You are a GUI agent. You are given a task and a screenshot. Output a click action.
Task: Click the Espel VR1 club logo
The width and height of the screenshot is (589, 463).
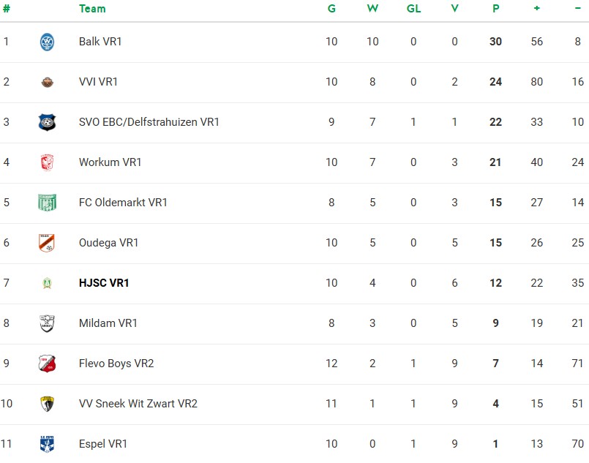tap(47, 443)
